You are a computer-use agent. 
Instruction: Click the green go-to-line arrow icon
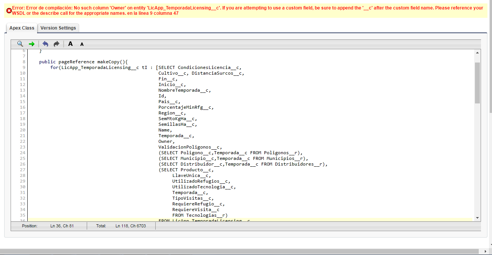coord(31,44)
